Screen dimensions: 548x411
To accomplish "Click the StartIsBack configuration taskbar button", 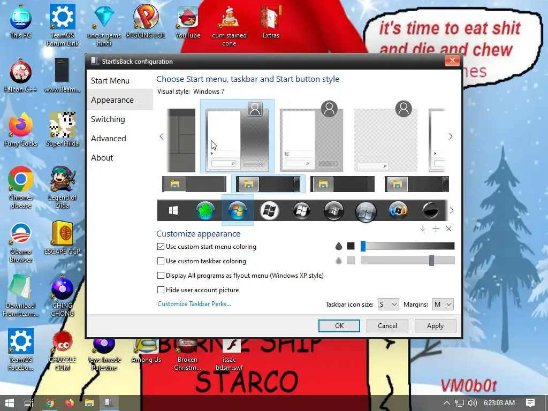I will [x=109, y=403].
